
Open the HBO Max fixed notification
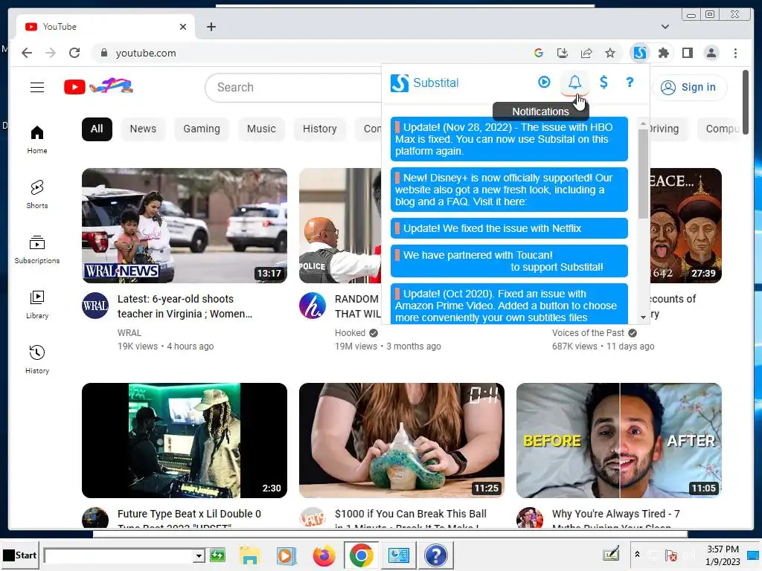point(509,139)
